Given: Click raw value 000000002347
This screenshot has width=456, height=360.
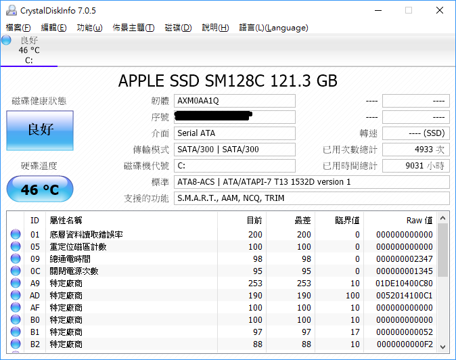Looking at the screenshot, I should coord(404,258).
